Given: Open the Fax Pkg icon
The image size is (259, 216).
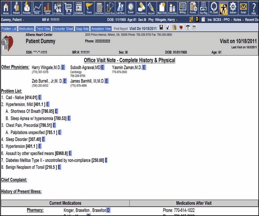Looking at the screenshot, I should (x=203, y=8).
